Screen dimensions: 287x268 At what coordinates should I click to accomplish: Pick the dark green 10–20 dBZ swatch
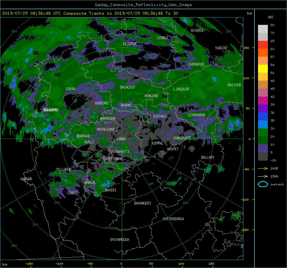click(x=263, y=140)
